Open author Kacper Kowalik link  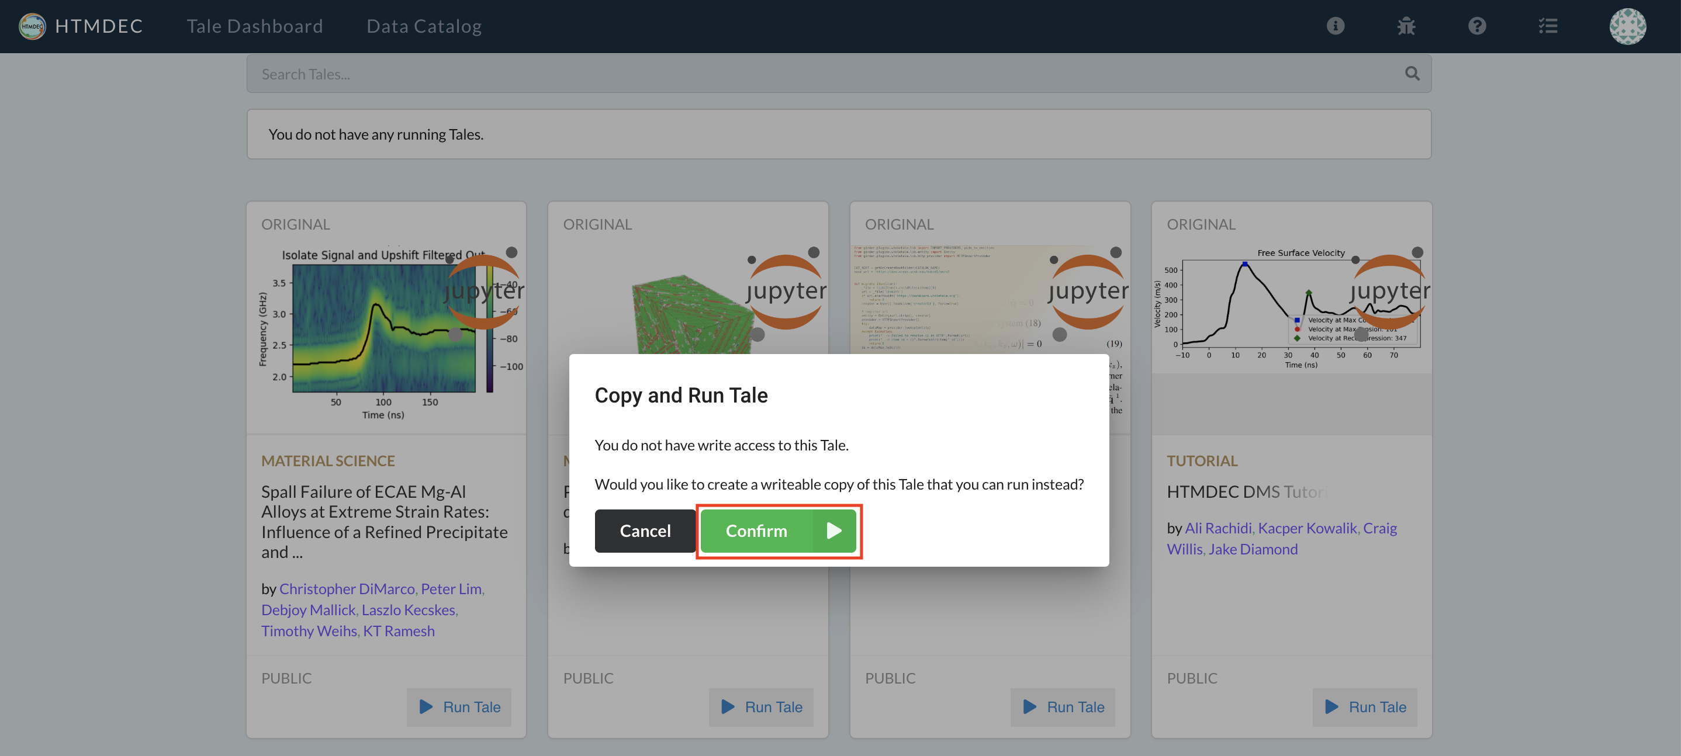(x=1307, y=528)
